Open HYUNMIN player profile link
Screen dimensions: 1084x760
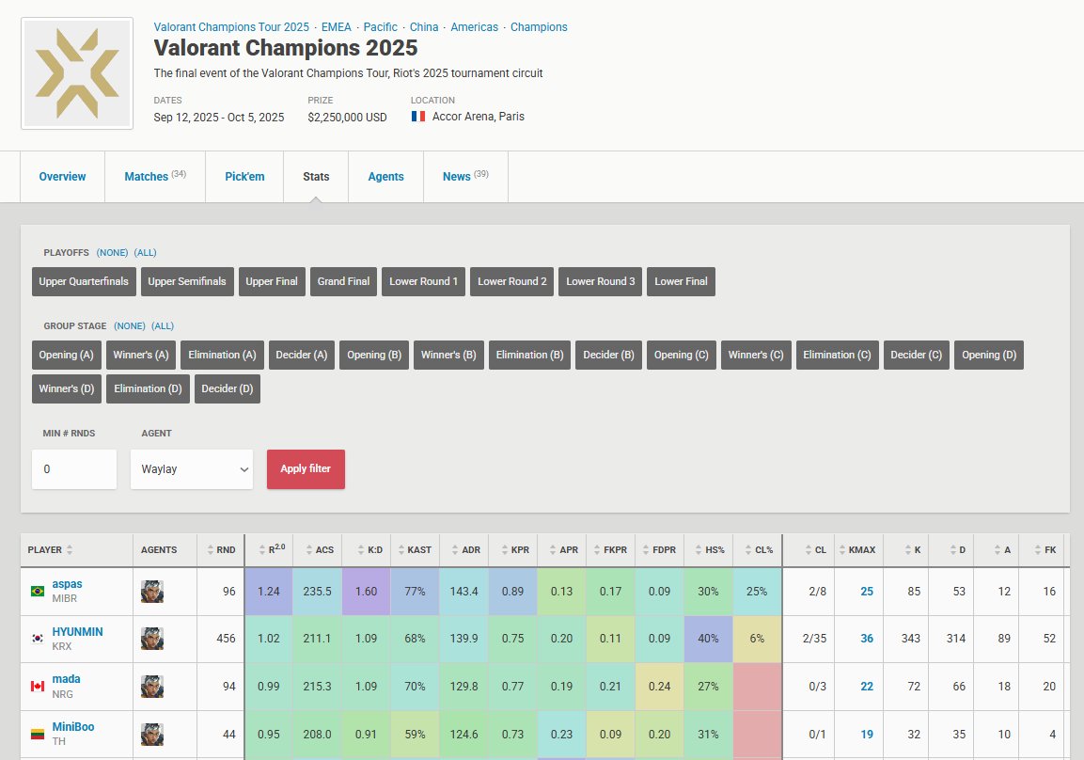77,631
